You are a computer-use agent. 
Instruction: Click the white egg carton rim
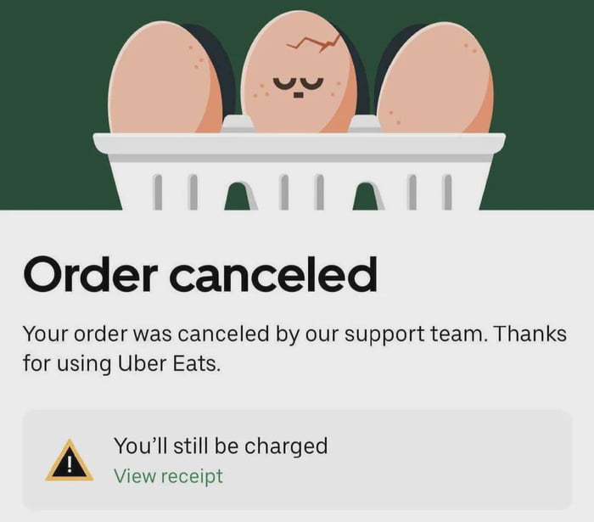(x=300, y=143)
